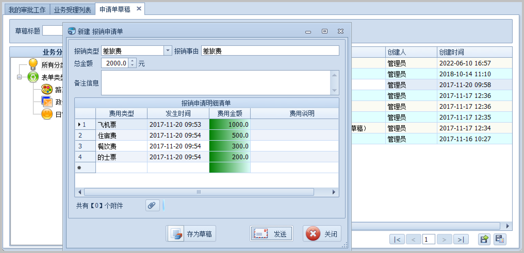Screen dimensions: 524x253
Task: Click the drafts list scroll-right arrow
Action: [507, 226]
